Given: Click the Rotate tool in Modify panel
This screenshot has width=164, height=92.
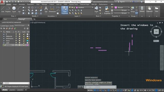Looking at the screenshot, I should 33,7.
